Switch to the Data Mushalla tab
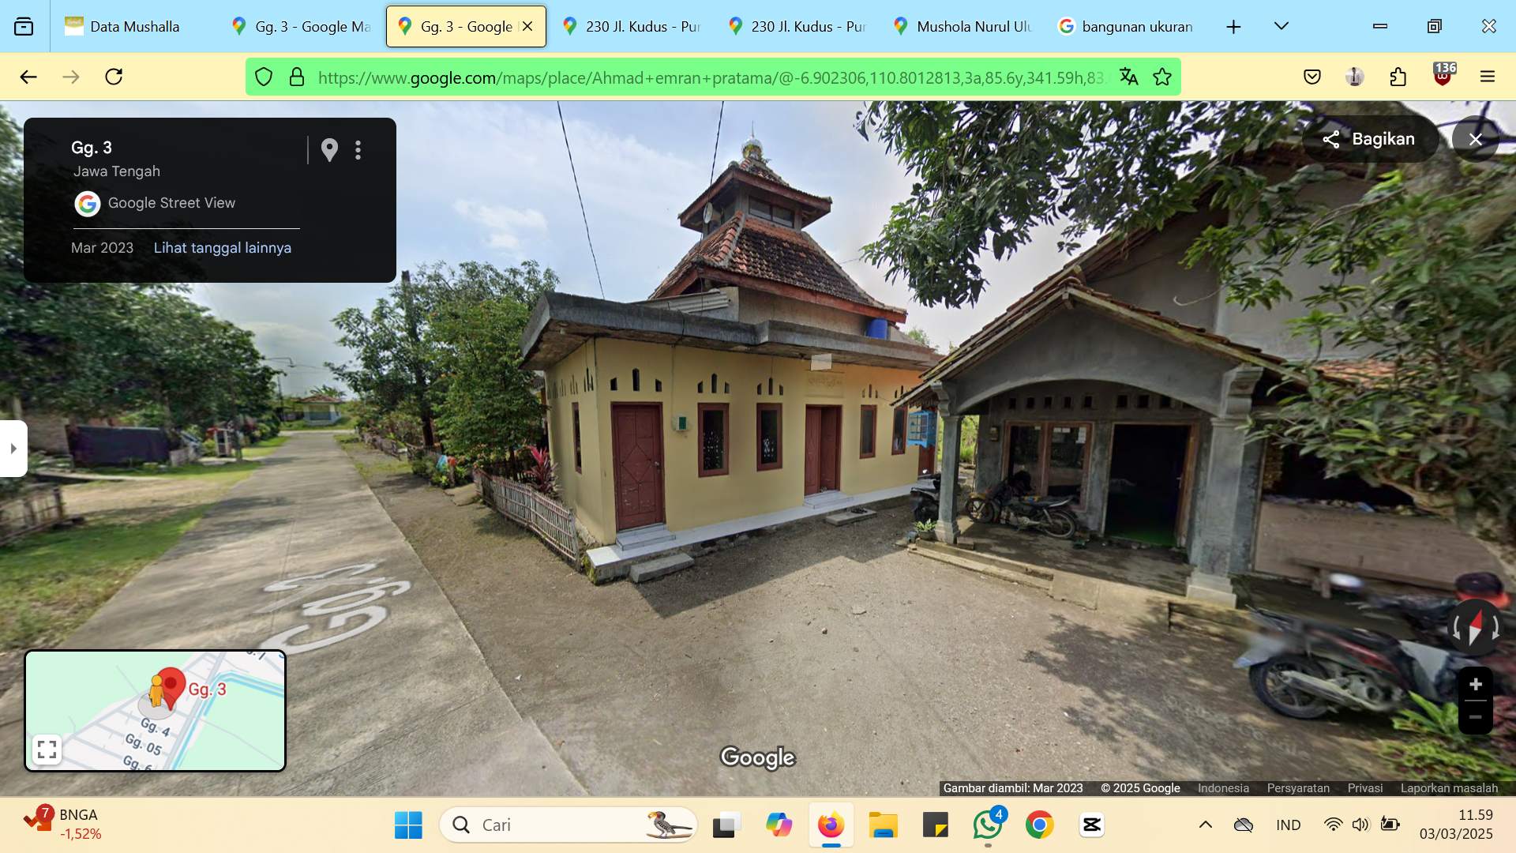 point(134,26)
